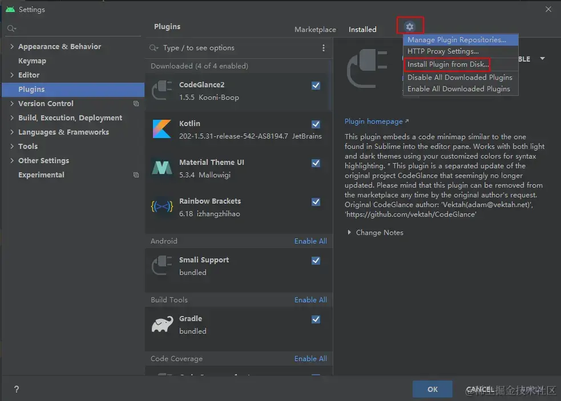The height and width of the screenshot is (401, 561).
Task: Click Experimental project-level settings icon
Action: [x=136, y=175]
